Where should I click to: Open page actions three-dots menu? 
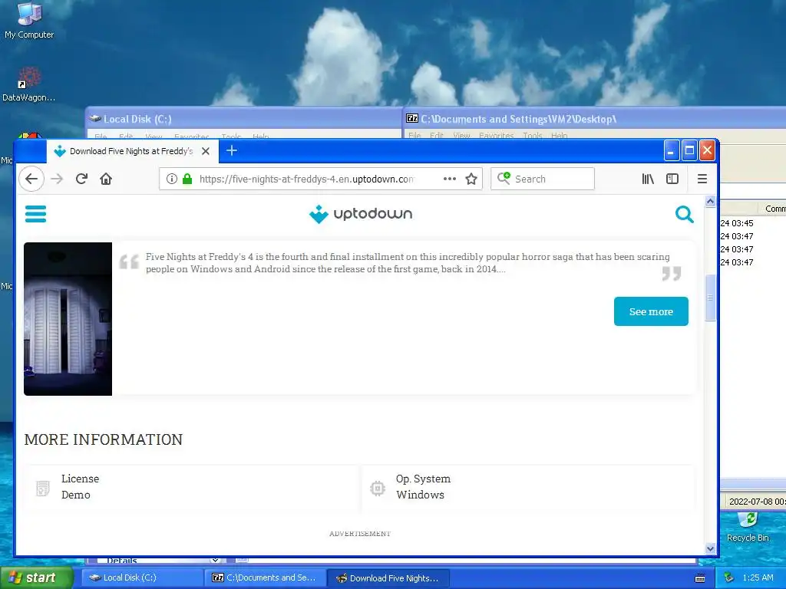[450, 179]
